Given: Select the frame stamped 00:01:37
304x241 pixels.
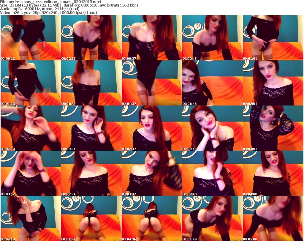Looking at the screenshot, I should [x=152, y=83].
